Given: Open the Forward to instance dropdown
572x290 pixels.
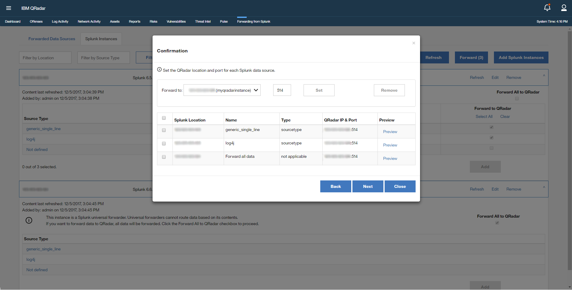Looking at the screenshot, I should click(x=222, y=90).
